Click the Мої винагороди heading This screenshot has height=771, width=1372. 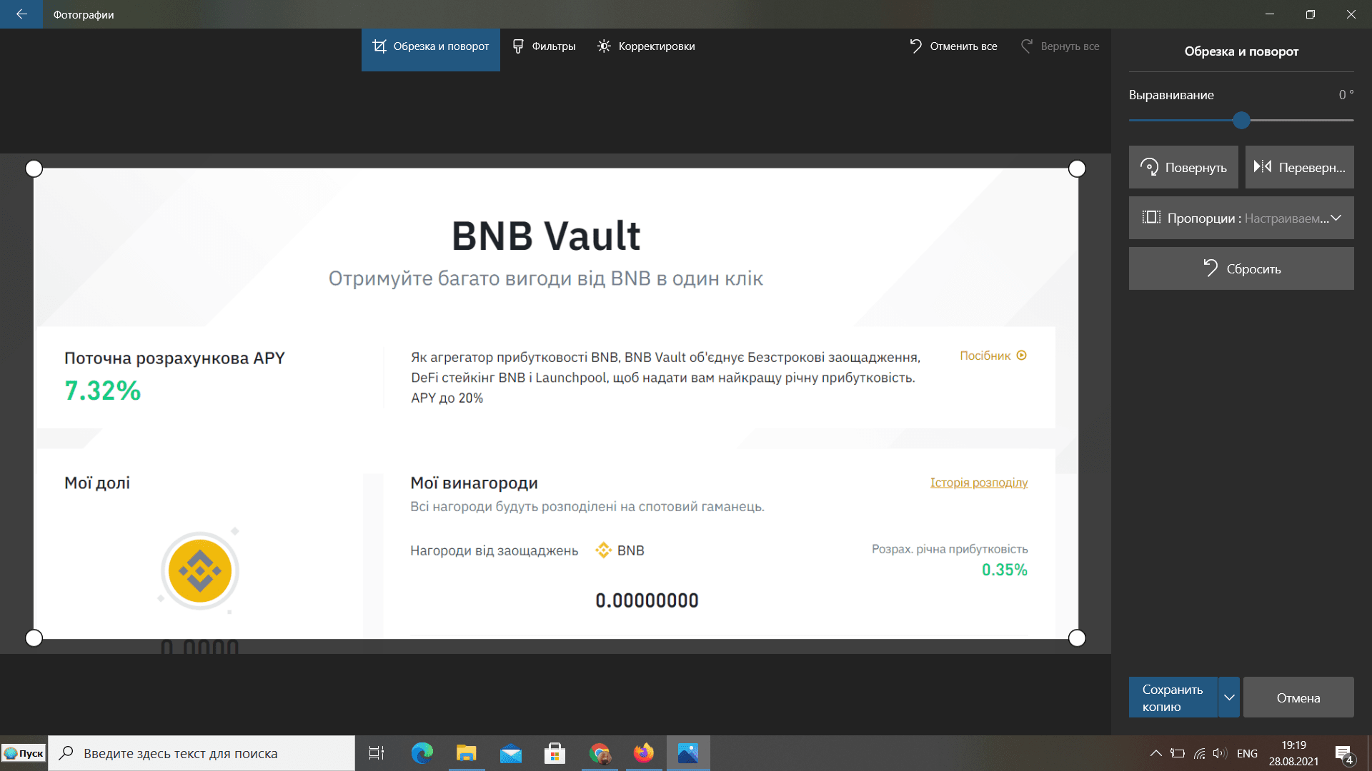474,483
